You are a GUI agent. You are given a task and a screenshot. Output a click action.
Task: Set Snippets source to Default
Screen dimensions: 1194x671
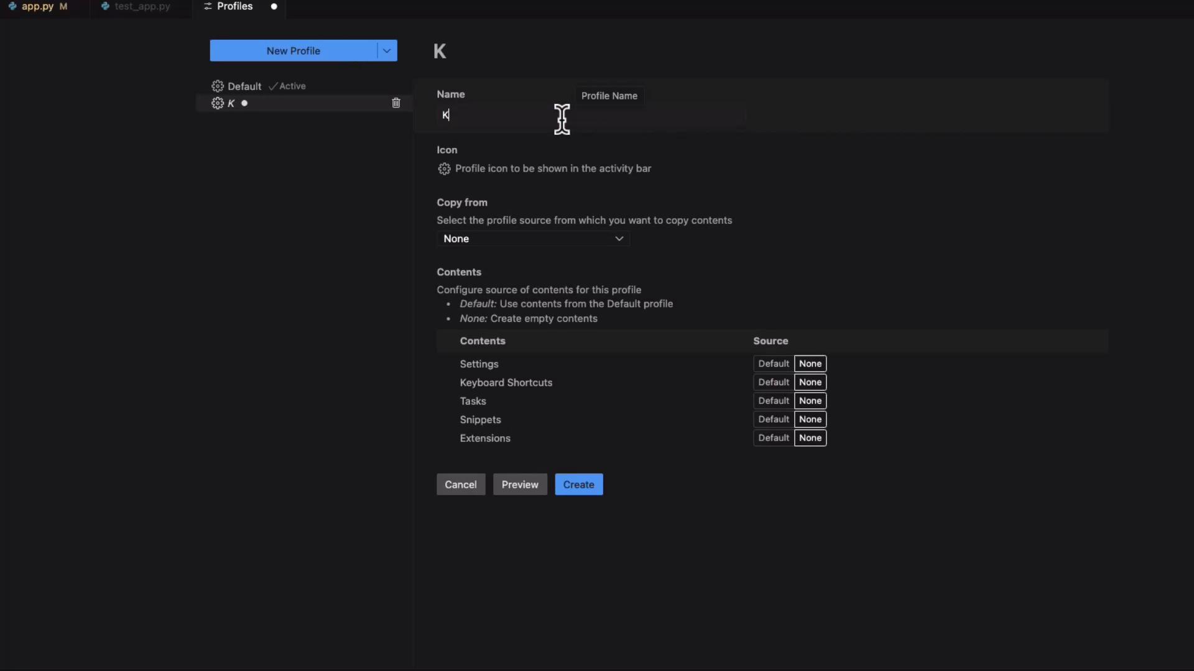773,419
